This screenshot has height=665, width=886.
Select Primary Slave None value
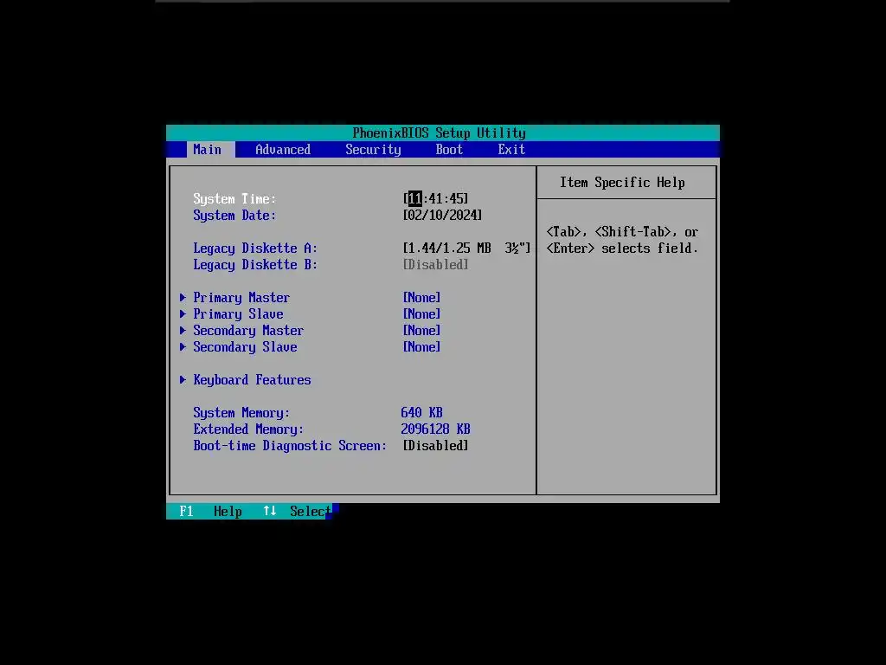click(421, 313)
